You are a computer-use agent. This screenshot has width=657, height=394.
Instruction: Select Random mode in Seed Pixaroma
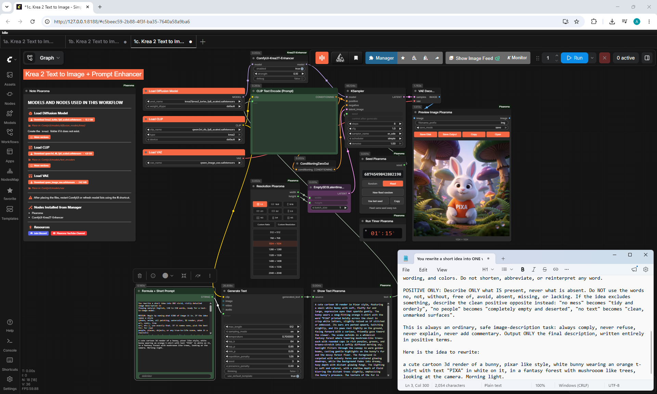(x=372, y=184)
